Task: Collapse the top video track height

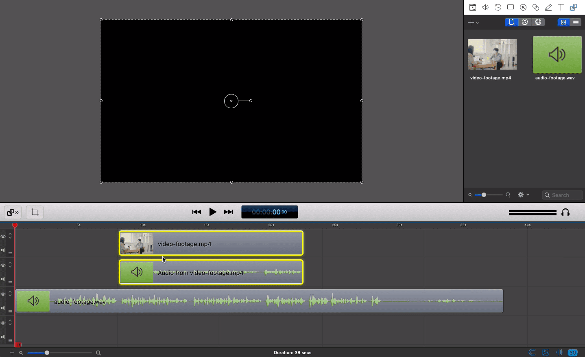Action: pos(10,238)
